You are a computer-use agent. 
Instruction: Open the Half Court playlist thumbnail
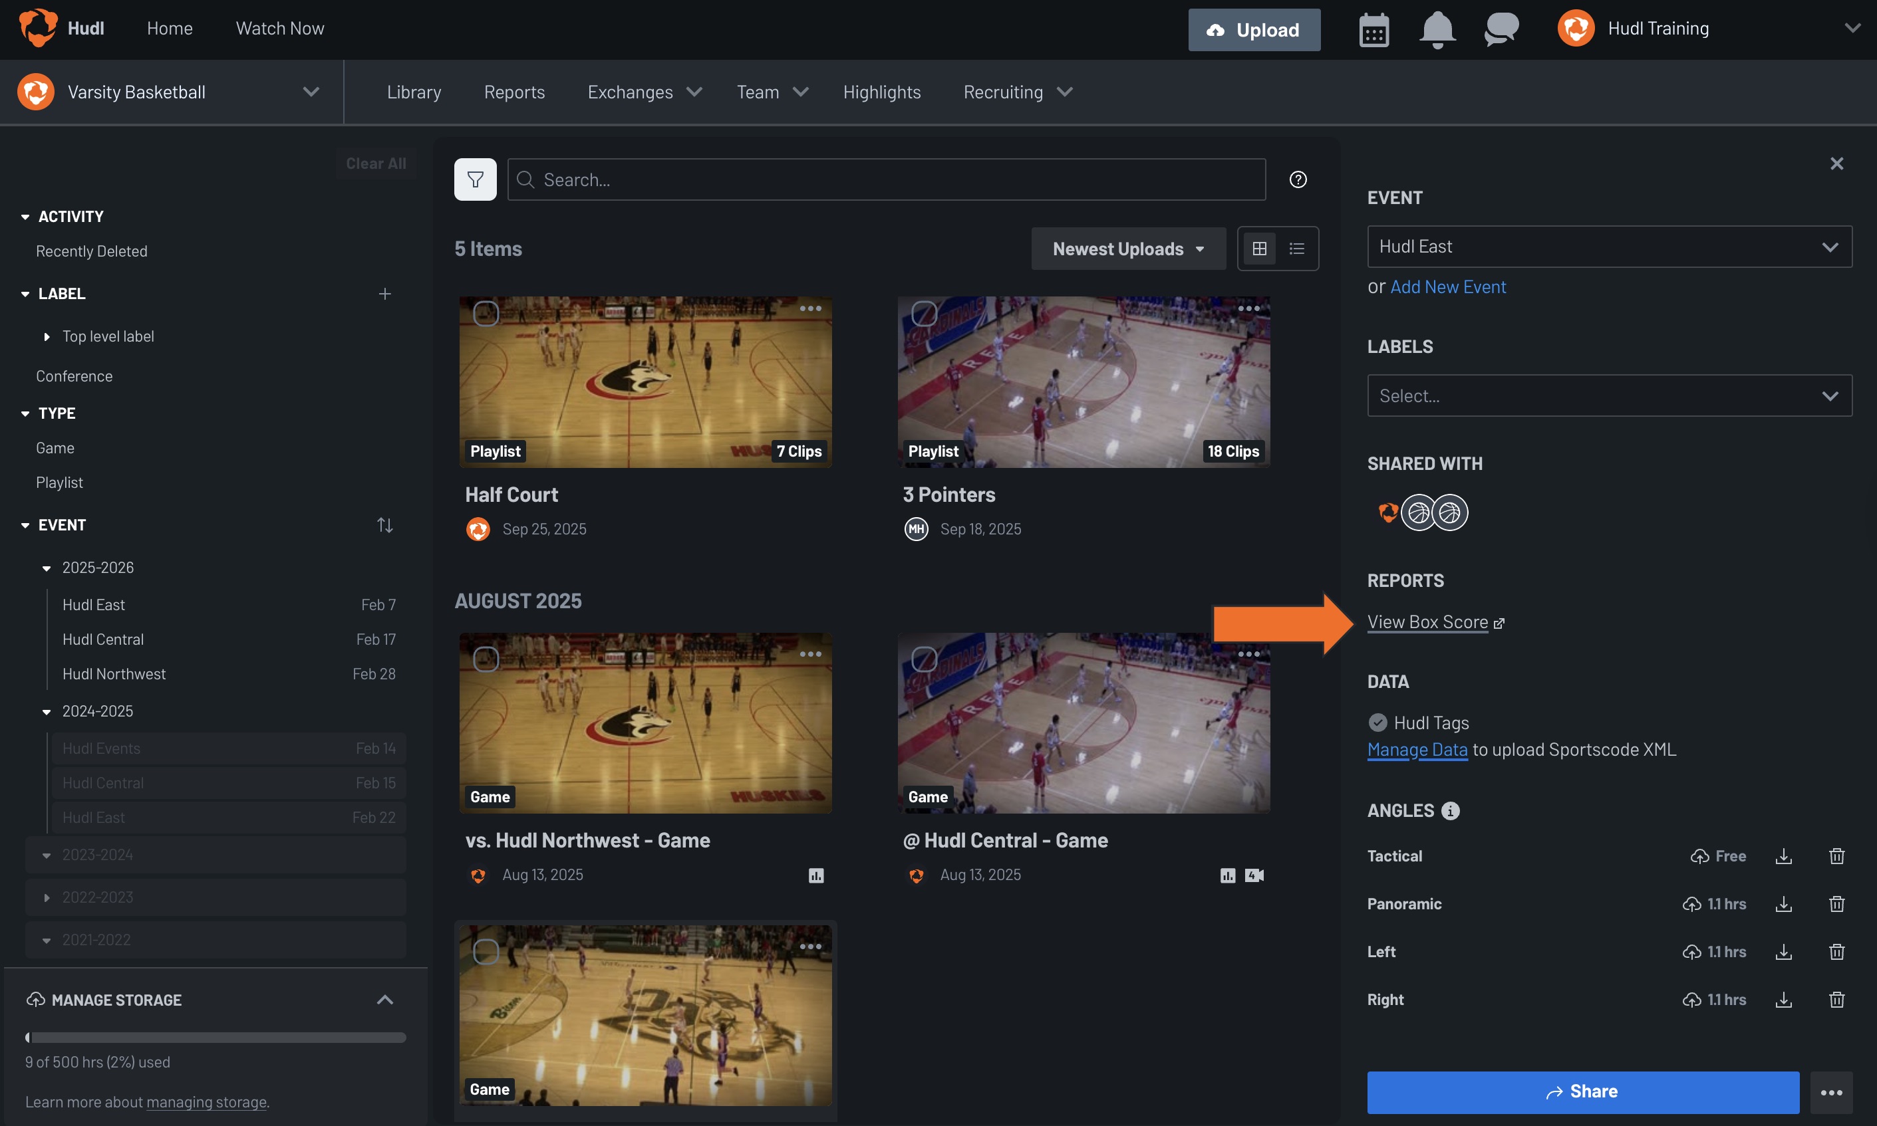[645, 382]
